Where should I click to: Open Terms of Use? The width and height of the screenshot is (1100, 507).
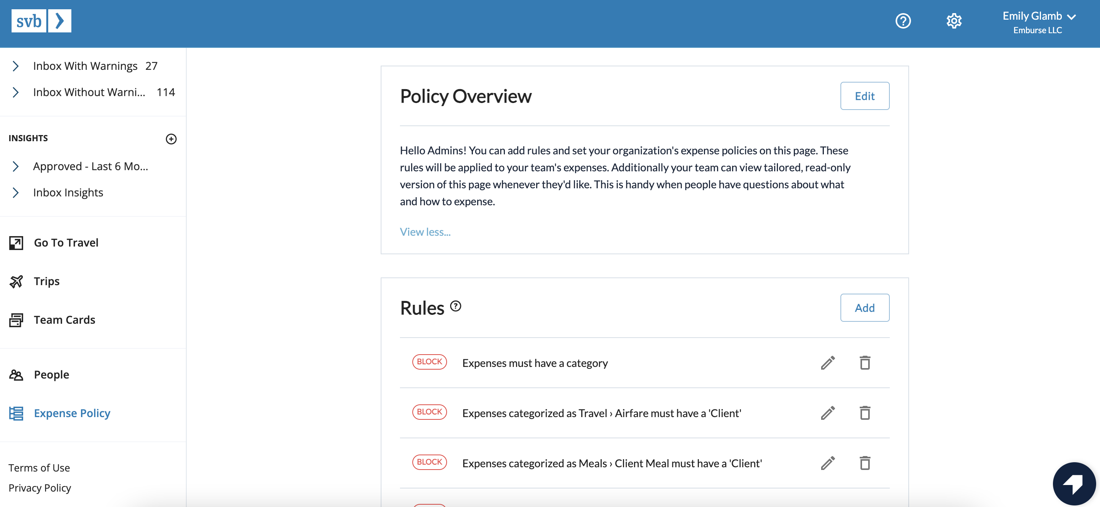39,467
